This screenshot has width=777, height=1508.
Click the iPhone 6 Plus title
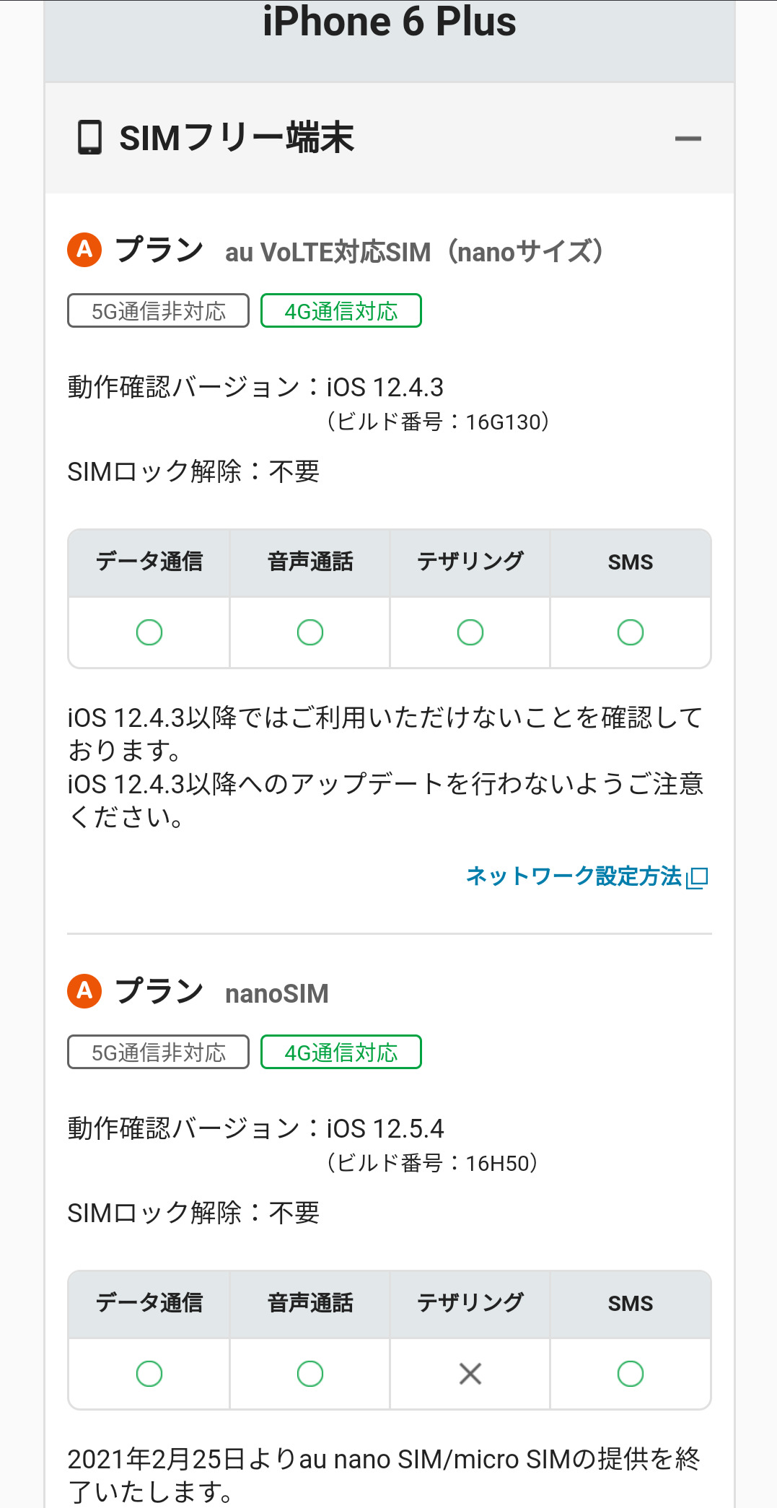[389, 22]
